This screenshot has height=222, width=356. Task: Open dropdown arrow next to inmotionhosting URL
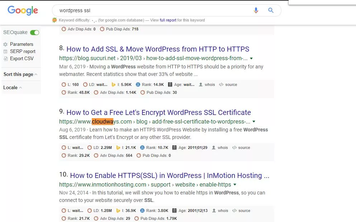235,185
